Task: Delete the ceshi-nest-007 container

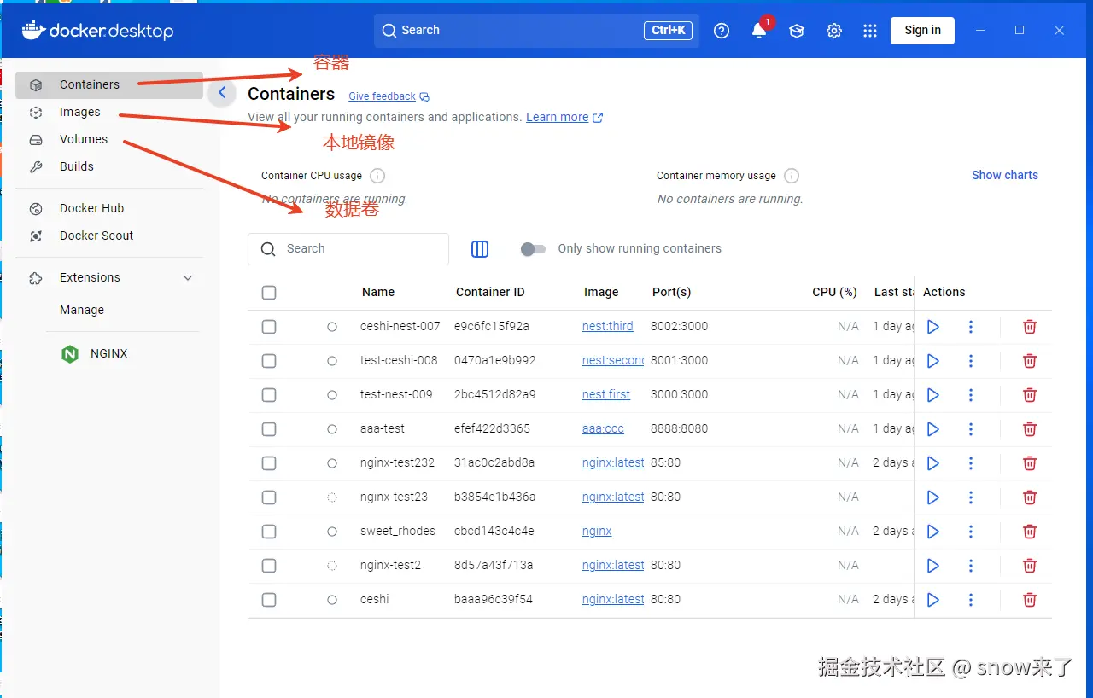Action: (x=1030, y=327)
